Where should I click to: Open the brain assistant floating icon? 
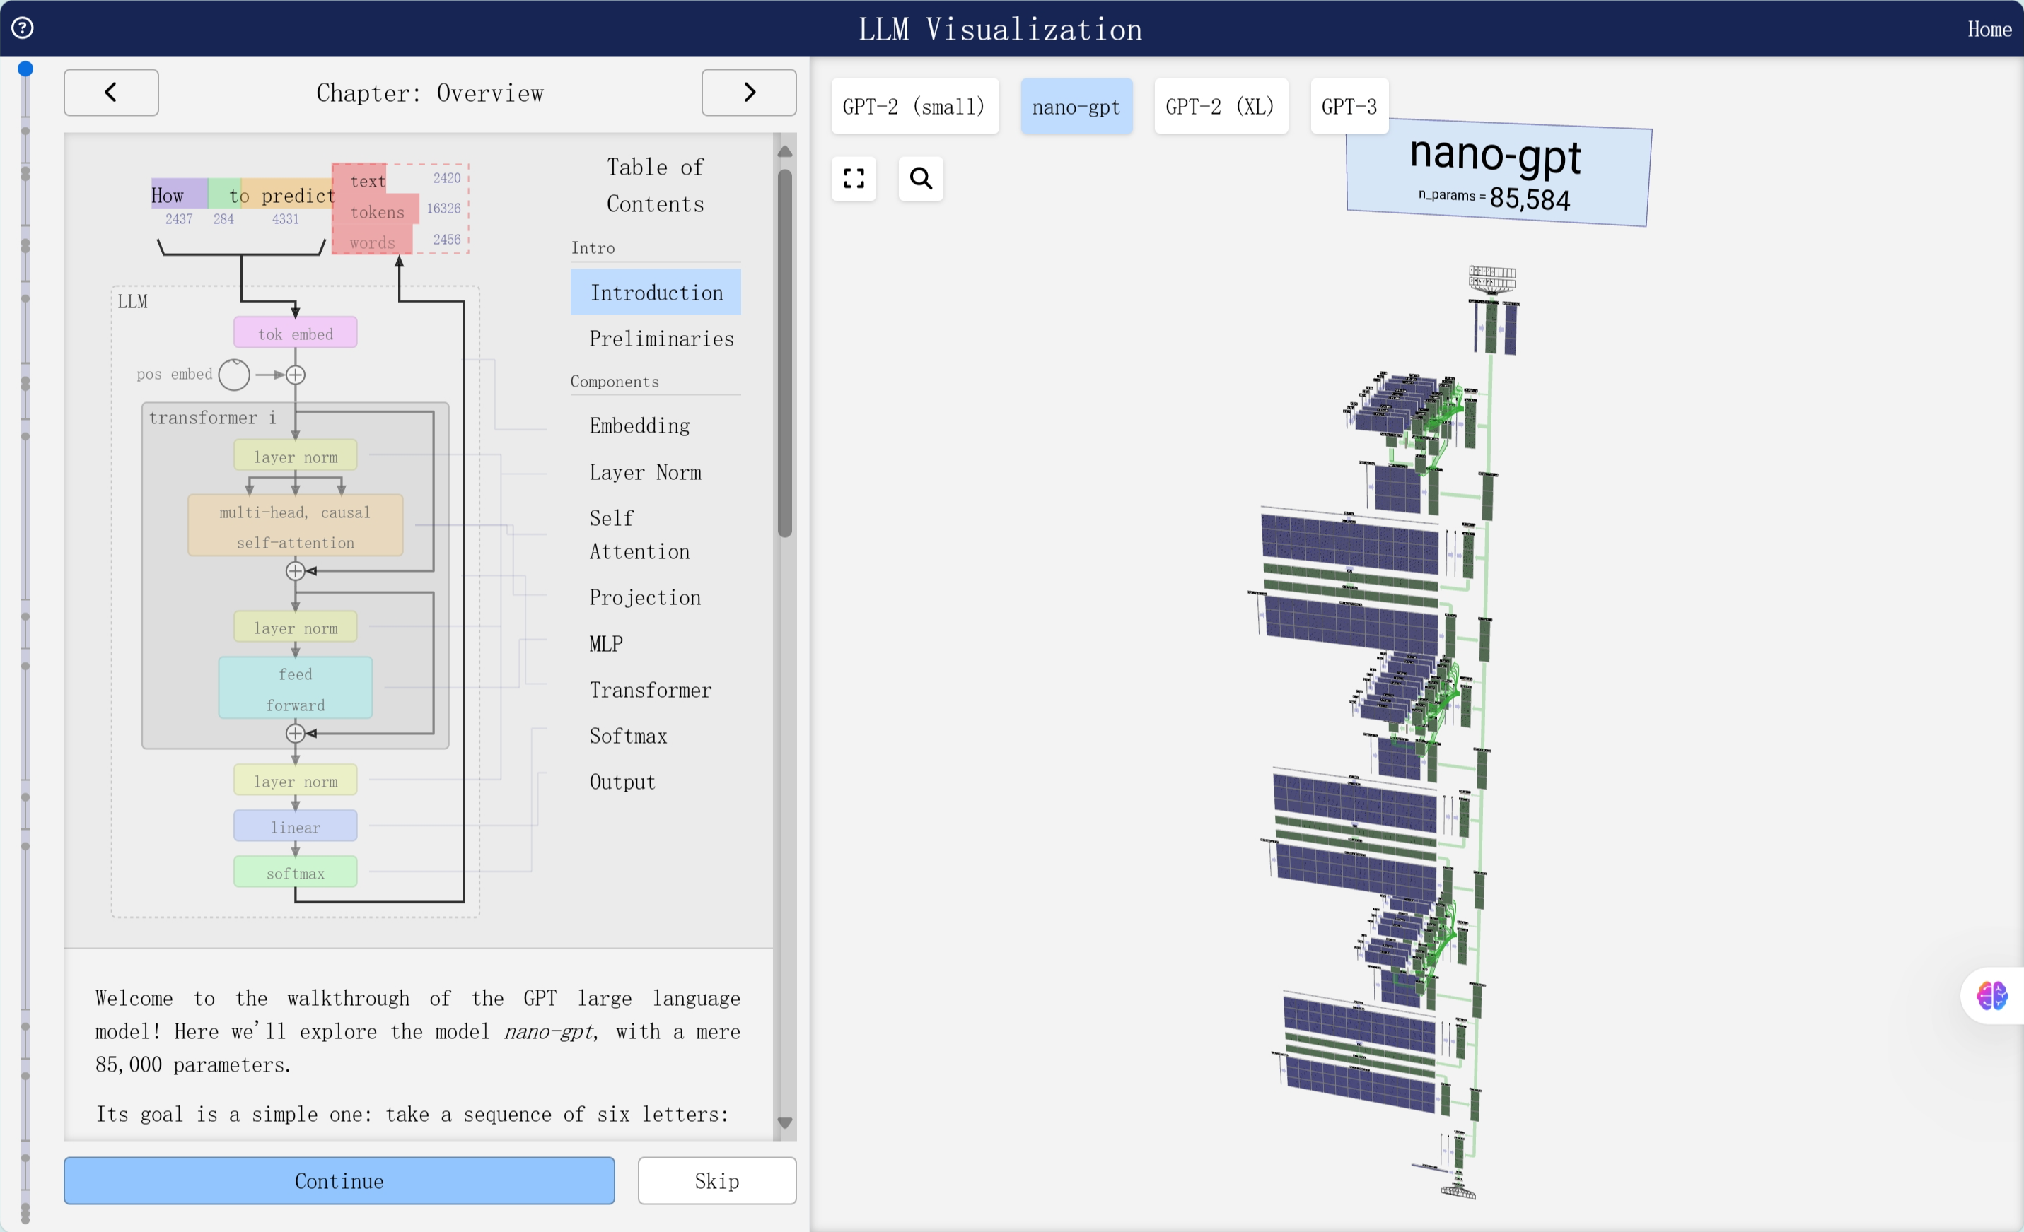(1992, 996)
